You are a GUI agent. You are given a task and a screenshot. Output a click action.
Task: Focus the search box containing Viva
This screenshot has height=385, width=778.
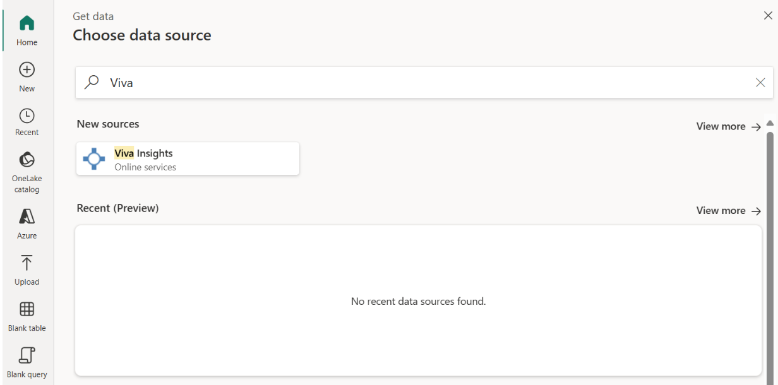click(x=424, y=83)
